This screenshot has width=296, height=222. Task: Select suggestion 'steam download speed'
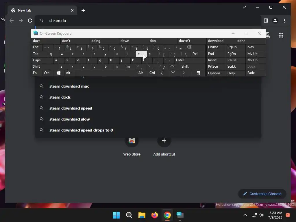click(x=148, y=108)
